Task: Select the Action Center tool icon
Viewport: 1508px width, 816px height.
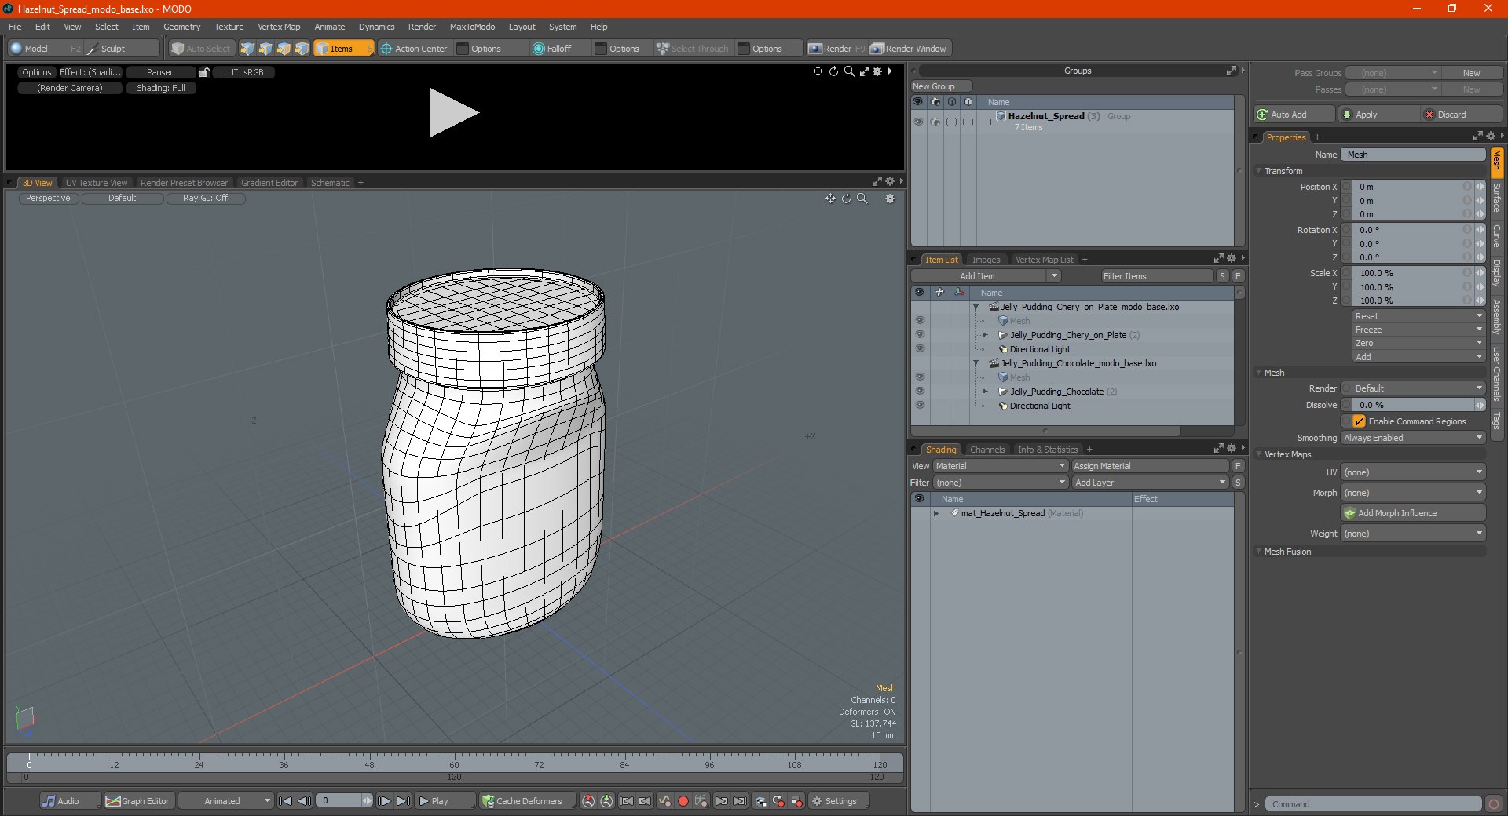Action: coord(386,49)
